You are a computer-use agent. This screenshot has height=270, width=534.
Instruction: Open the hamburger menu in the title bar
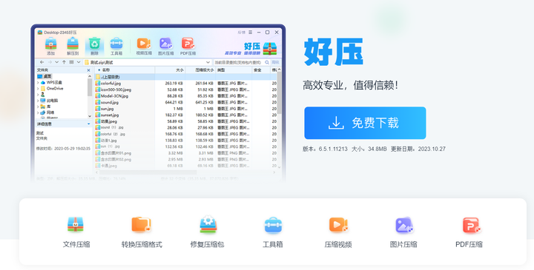(x=251, y=33)
